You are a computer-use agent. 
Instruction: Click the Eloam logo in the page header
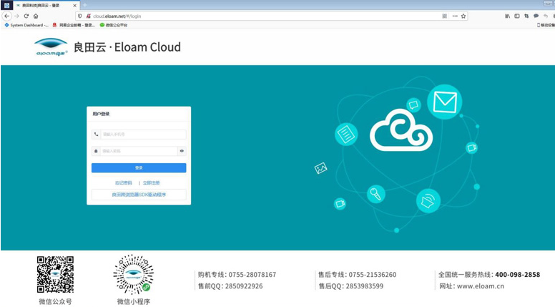[51, 47]
